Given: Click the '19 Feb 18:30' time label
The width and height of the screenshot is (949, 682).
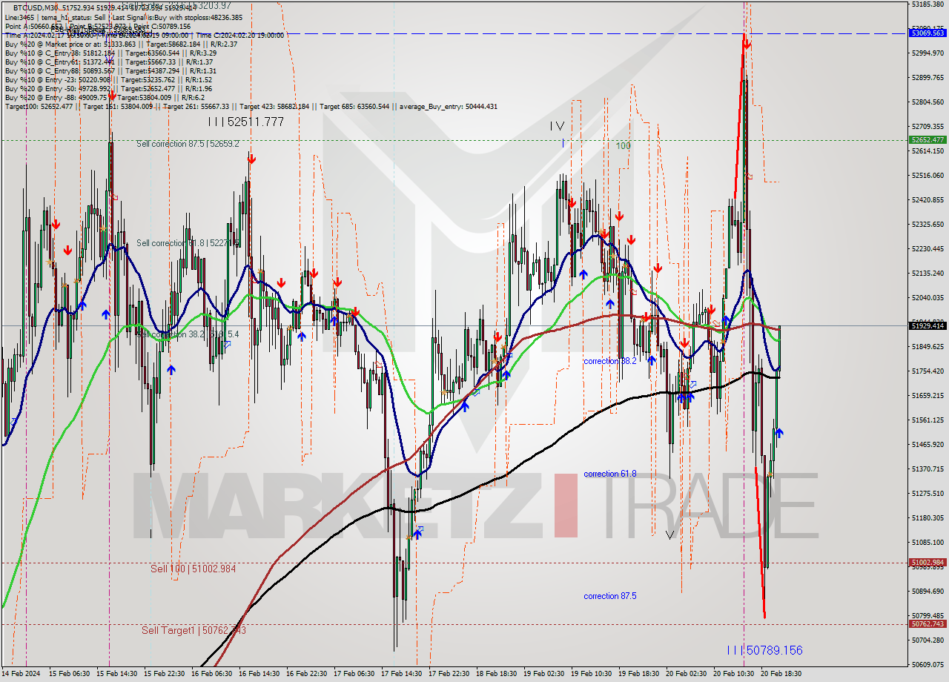Looking at the screenshot, I should click(638, 674).
